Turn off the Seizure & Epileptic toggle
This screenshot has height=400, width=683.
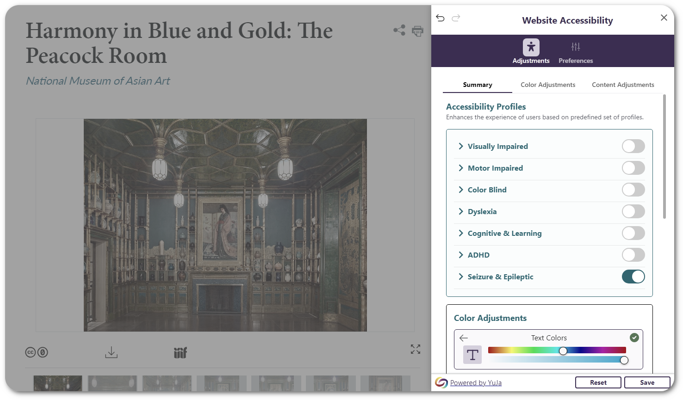point(633,277)
